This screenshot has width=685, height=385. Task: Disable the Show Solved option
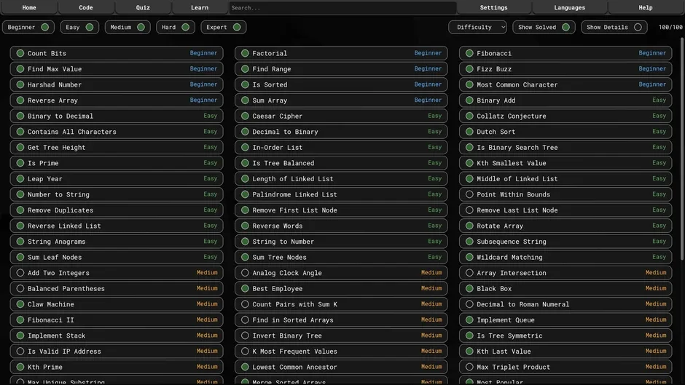click(x=544, y=27)
